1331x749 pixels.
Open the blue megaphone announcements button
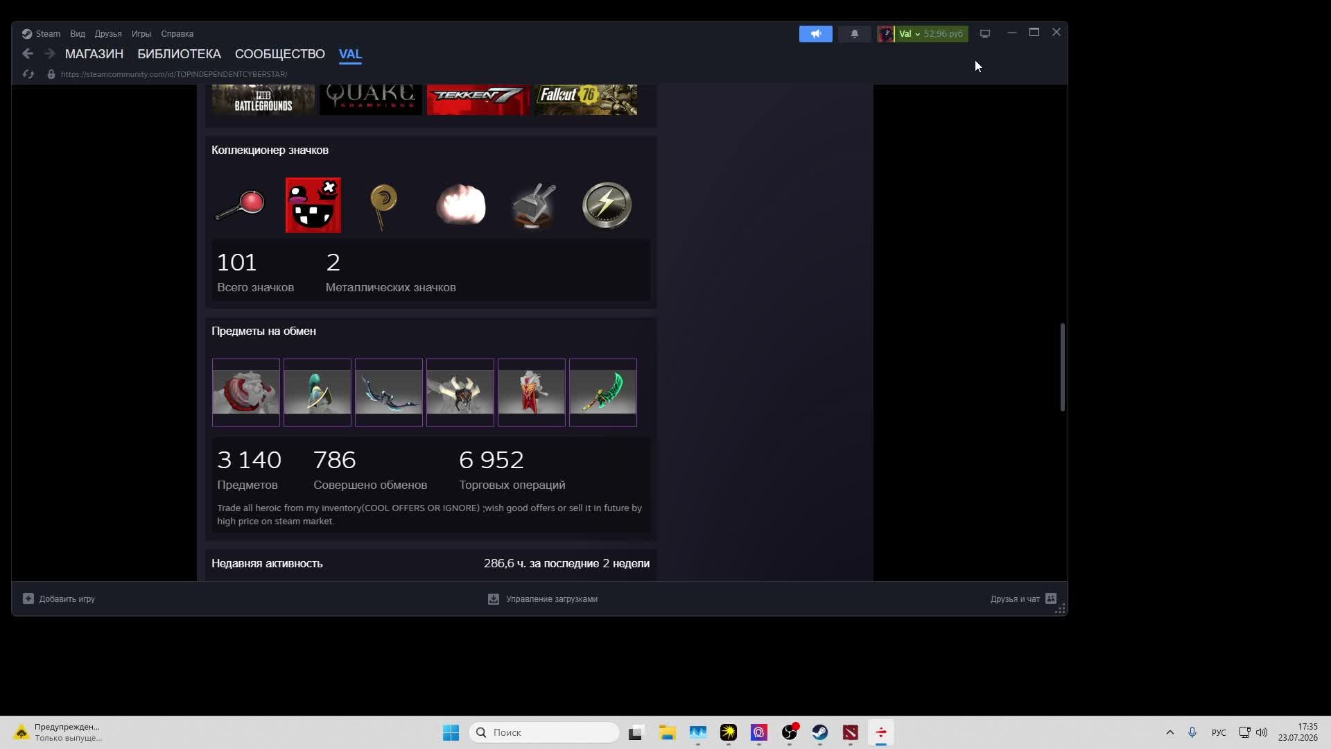(816, 33)
